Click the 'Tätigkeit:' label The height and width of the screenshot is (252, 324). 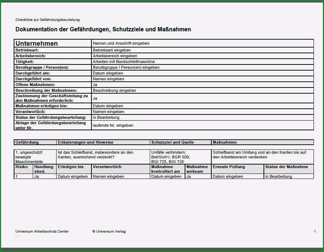(x=24, y=62)
